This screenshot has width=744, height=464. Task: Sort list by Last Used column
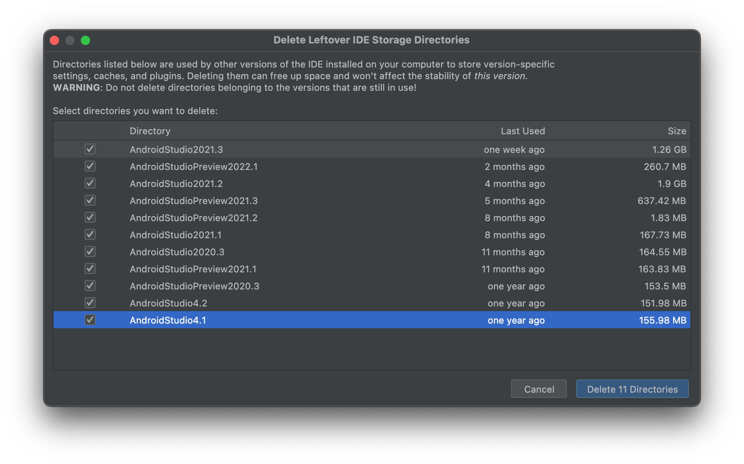522,131
